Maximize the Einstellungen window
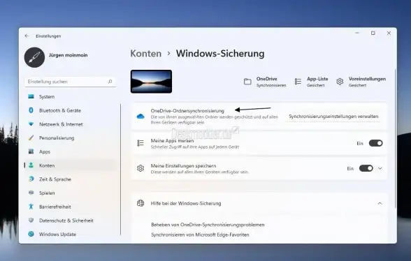 pyautogui.click(x=373, y=33)
